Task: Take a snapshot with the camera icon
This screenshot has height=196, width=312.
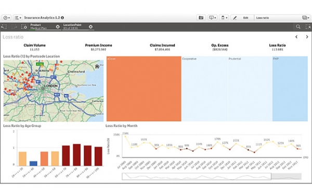Action: tap(201, 18)
